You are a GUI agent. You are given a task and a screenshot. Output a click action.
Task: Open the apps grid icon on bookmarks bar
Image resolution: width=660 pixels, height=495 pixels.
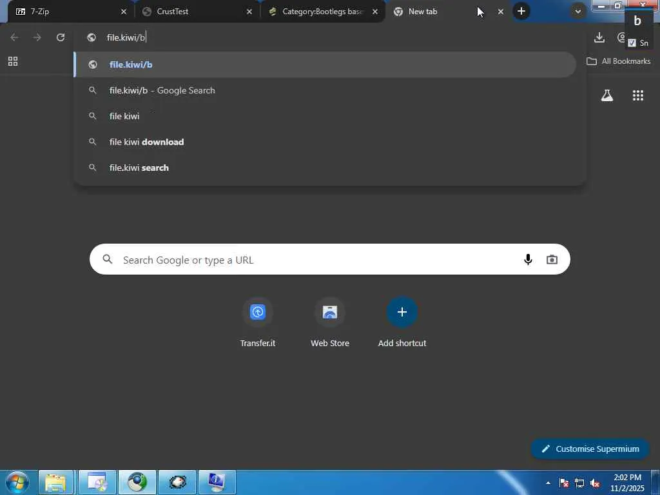tap(13, 61)
